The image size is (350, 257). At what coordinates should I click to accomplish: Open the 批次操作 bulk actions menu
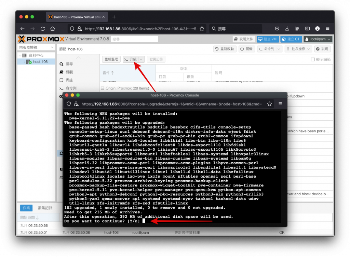tap(298, 49)
